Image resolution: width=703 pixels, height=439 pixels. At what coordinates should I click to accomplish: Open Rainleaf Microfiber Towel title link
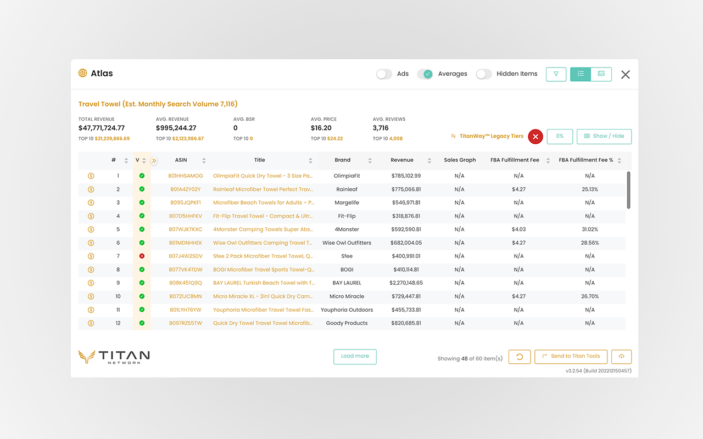pos(263,189)
